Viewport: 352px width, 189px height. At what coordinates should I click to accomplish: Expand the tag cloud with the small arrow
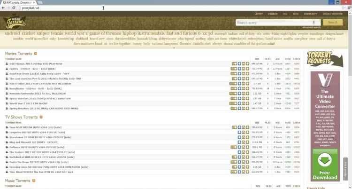pos(174,47)
